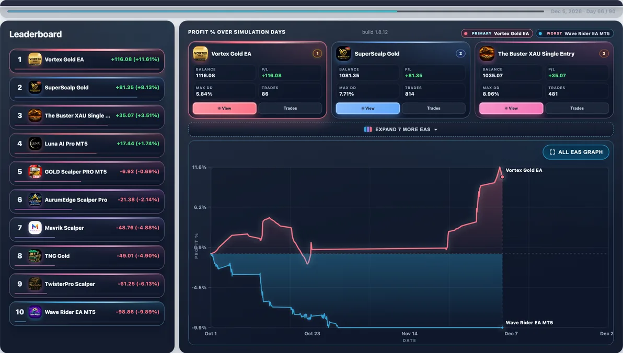
Task: Open Trades for SuperScalp Gold
Action: click(433, 109)
